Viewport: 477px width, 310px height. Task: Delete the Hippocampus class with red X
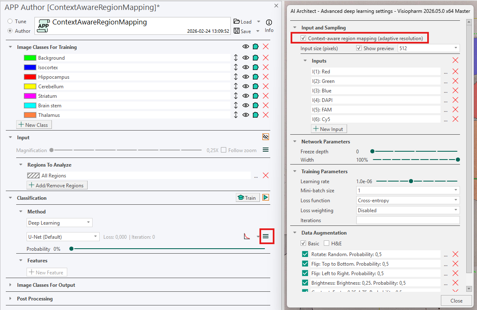coord(266,77)
